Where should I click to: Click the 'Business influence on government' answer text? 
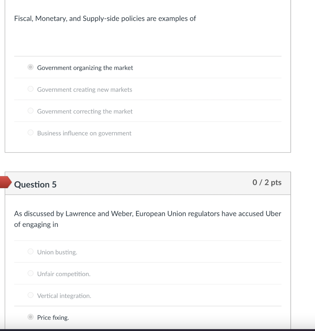coord(84,133)
